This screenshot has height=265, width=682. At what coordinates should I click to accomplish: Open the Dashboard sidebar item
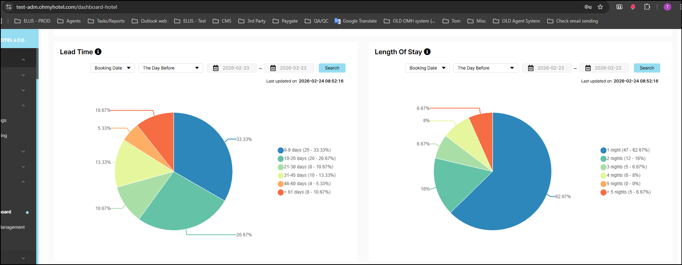pyautogui.click(x=6, y=212)
